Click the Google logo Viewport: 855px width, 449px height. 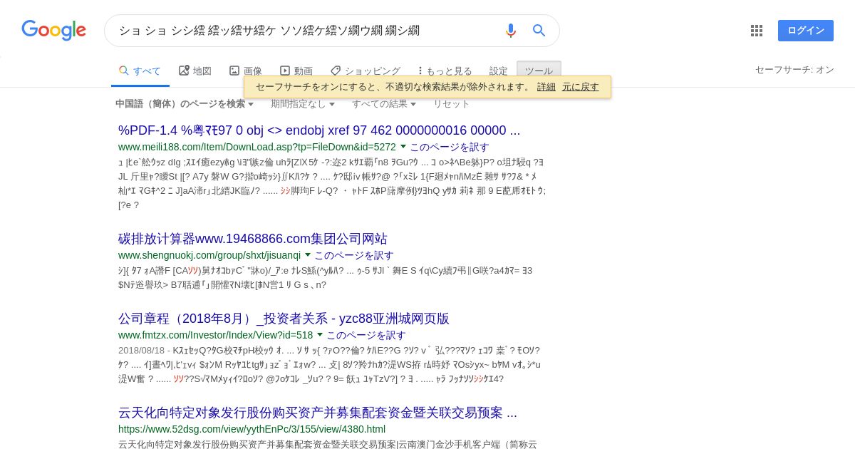(x=53, y=30)
